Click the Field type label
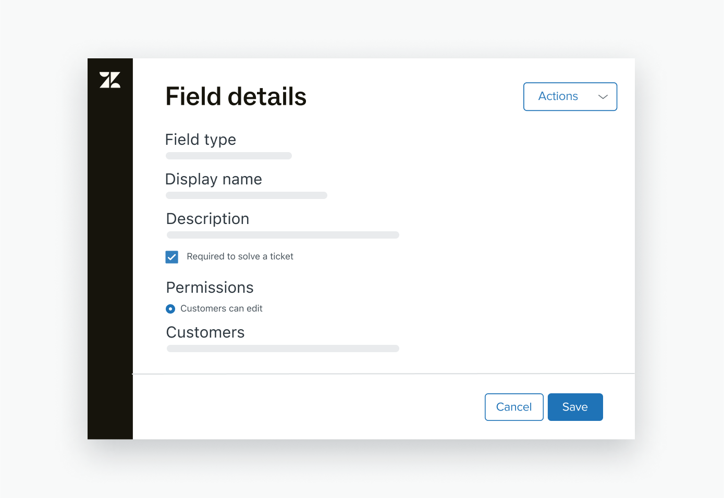The height and width of the screenshot is (498, 724). pos(201,140)
